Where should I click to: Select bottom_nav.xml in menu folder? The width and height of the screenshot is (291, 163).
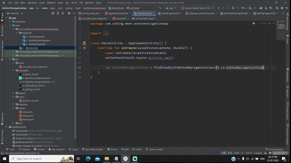point(30,101)
